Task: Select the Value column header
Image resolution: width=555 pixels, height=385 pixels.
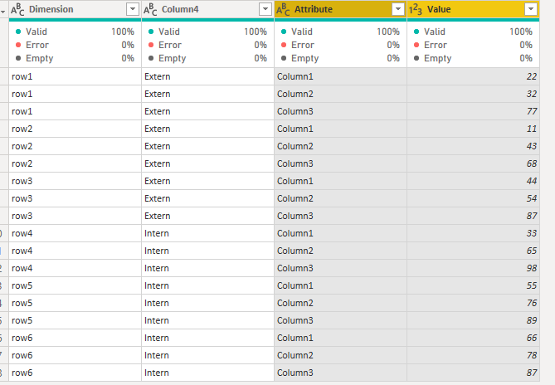Action: 473,9
